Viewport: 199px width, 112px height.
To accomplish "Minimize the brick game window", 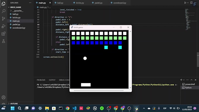I will [114, 27].
